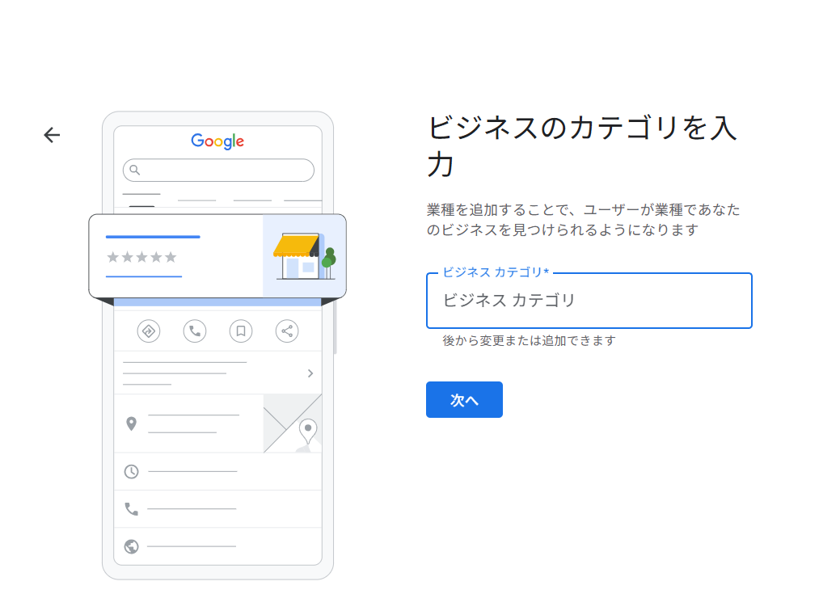Click the five-star rating row

141,257
